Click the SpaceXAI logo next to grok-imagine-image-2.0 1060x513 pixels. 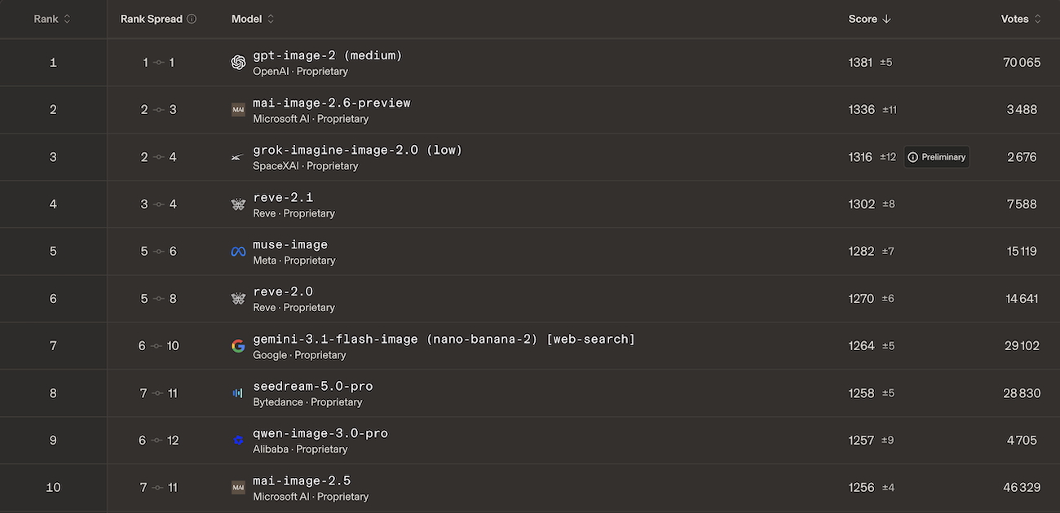coord(238,157)
